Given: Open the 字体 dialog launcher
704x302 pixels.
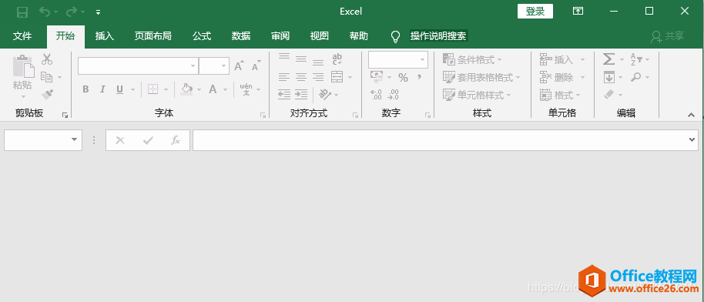Looking at the screenshot, I should tap(263, 115).
